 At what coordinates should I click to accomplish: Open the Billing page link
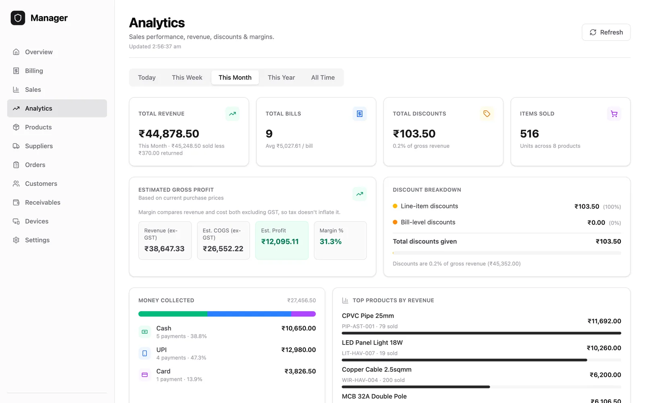(57, 71)
